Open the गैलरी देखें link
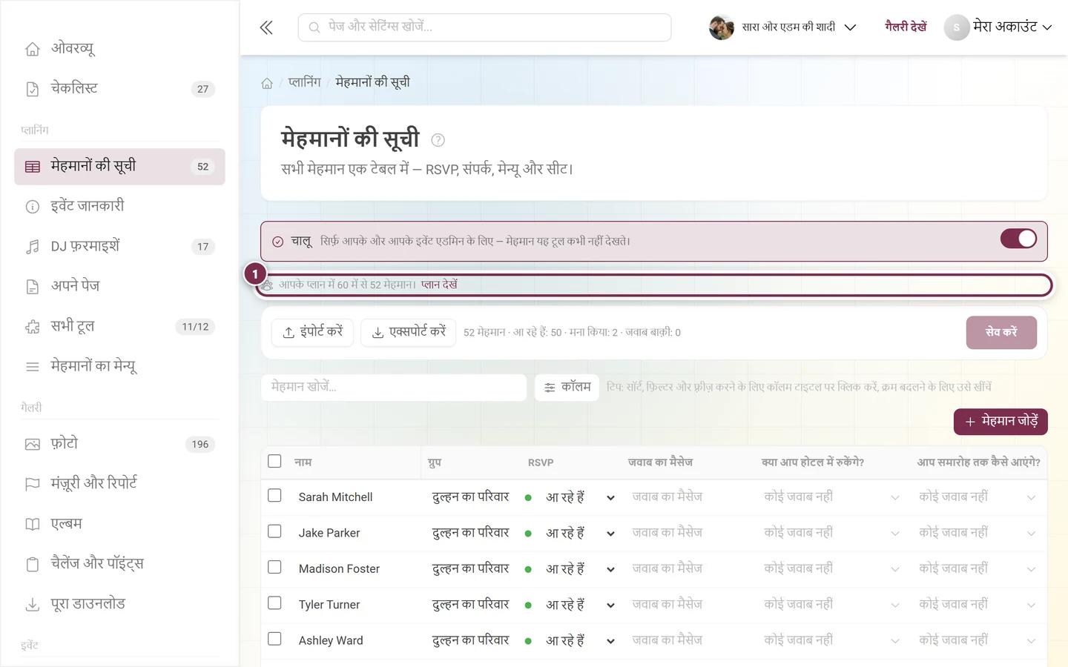1068x667 pixels. point(906,27)
